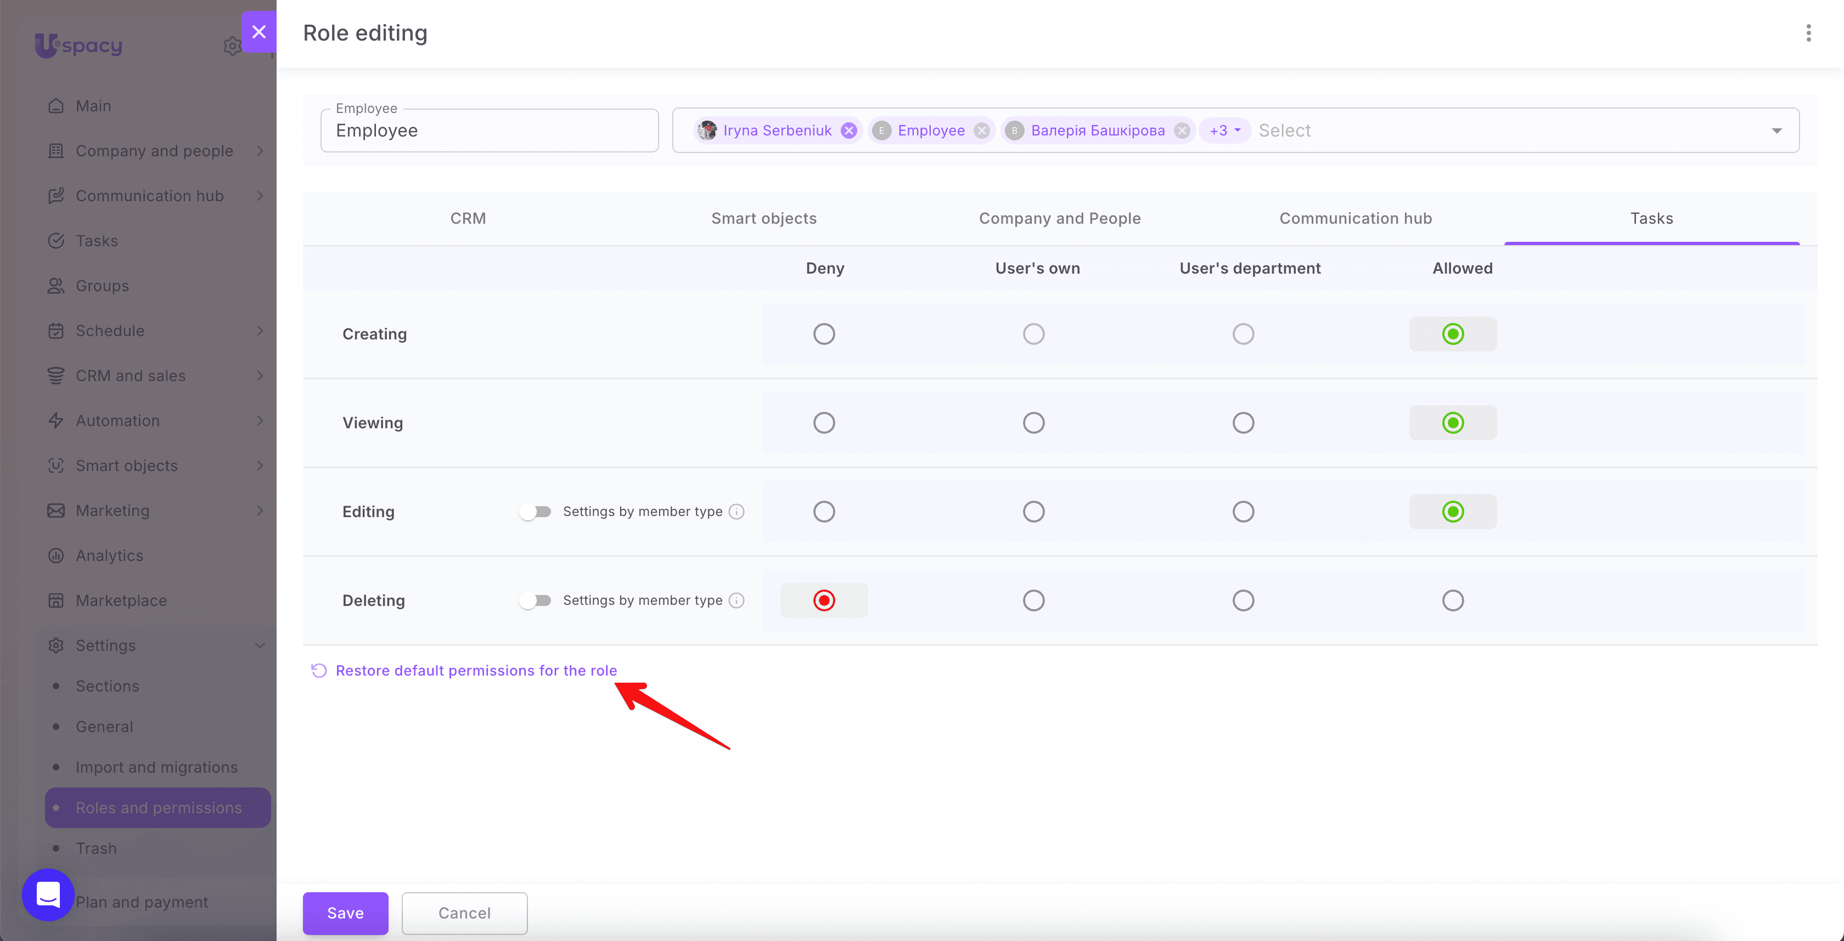
Task: Open the Main home icon
Action: [x=56, y=106]
